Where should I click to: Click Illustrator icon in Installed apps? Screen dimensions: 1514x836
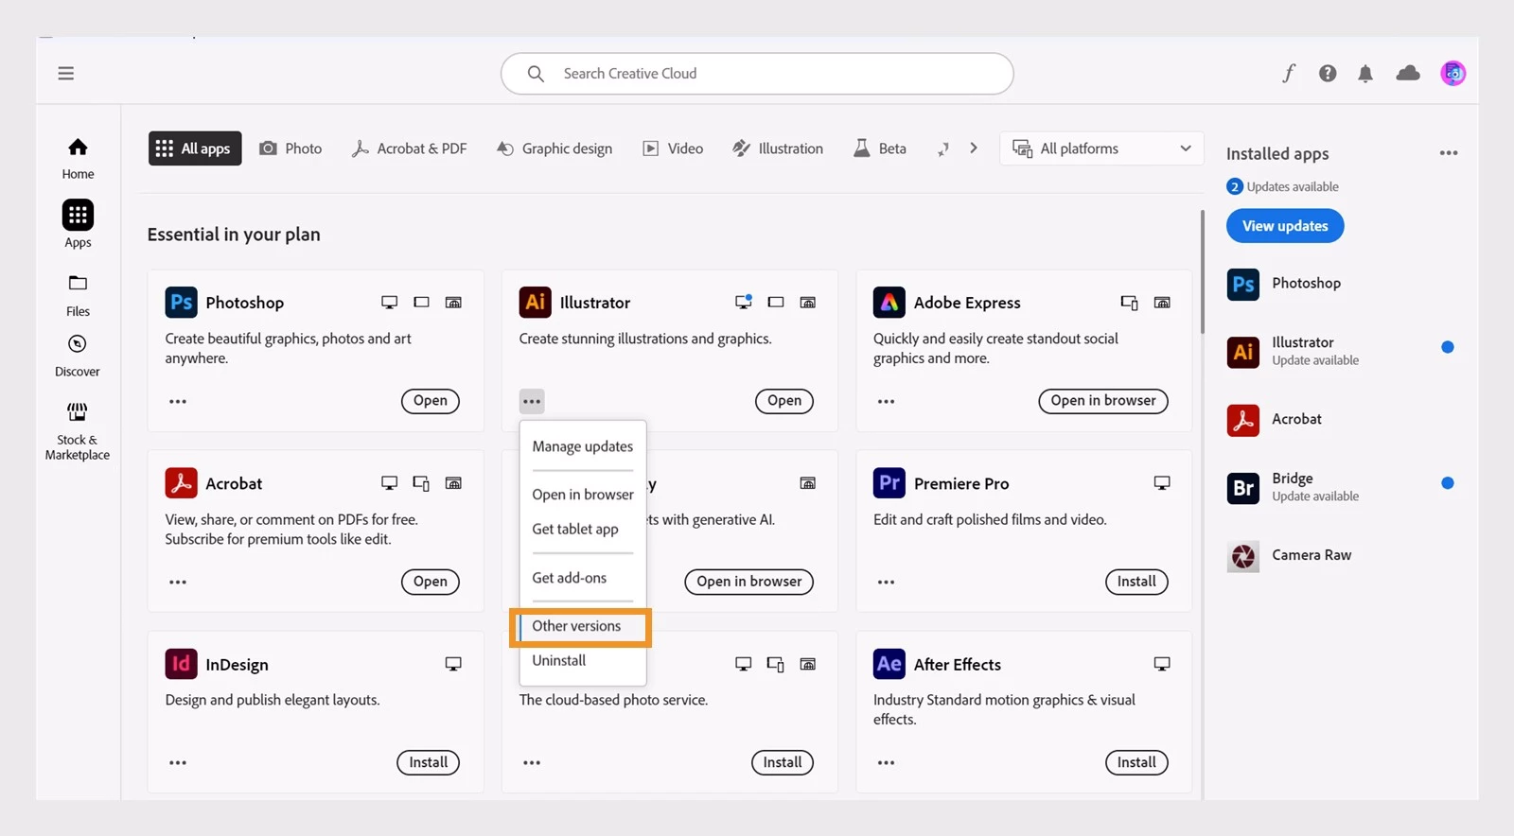[1242, 352]
